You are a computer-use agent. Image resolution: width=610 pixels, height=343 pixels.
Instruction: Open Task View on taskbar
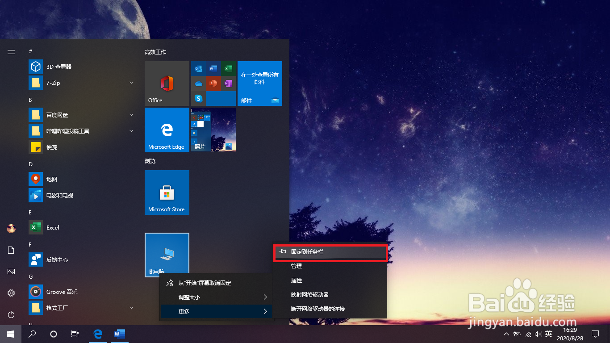click(75, 334)
